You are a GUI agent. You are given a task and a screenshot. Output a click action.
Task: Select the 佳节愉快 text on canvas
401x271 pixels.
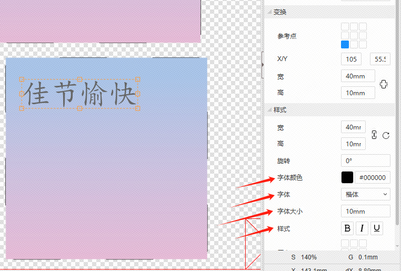(79, 94)
